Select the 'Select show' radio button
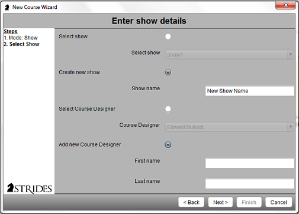 coord(168,37)
